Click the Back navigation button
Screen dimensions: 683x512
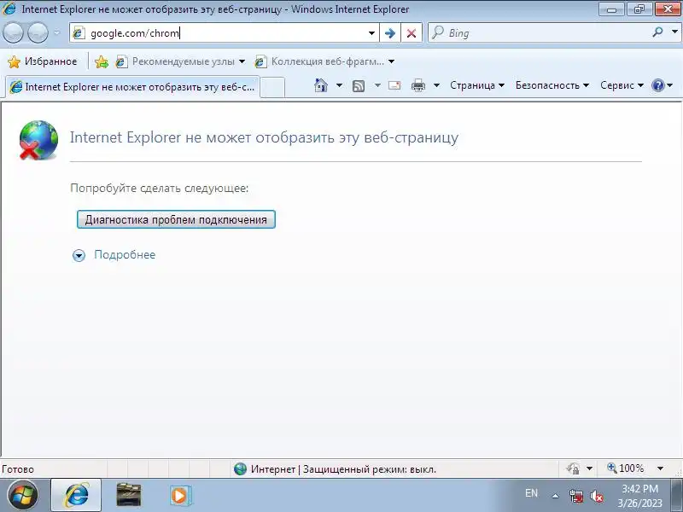pos(13,32)
